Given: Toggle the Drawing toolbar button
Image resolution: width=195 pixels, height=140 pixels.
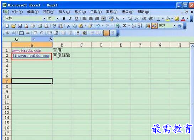Looking at the screenshot, I should tap(154, 26).
